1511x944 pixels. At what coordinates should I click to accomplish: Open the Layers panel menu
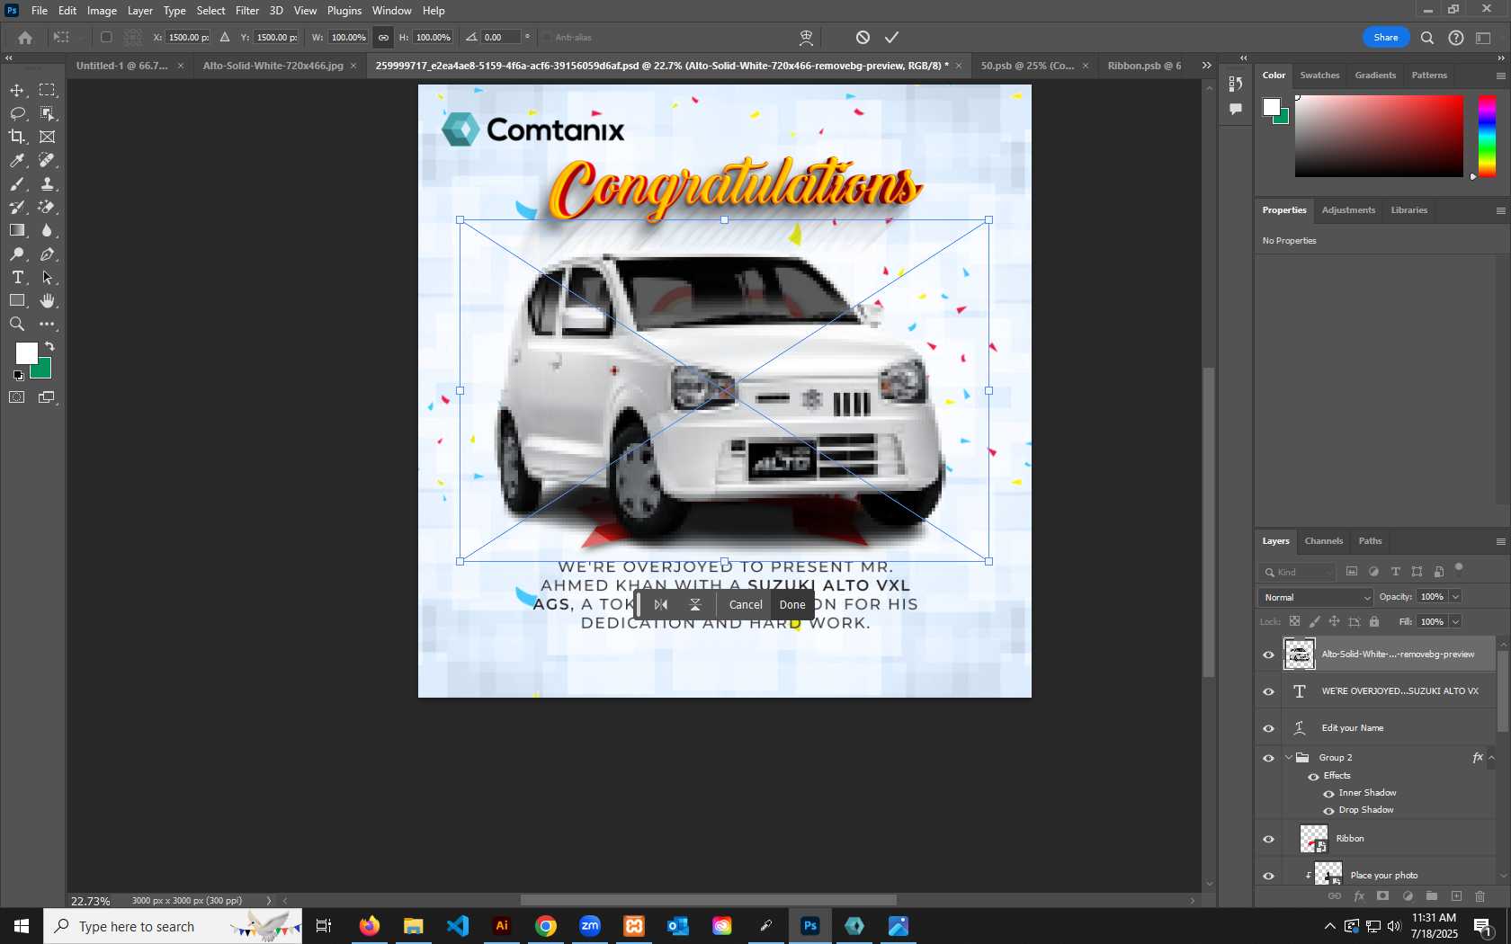[x=1500, y=541]
